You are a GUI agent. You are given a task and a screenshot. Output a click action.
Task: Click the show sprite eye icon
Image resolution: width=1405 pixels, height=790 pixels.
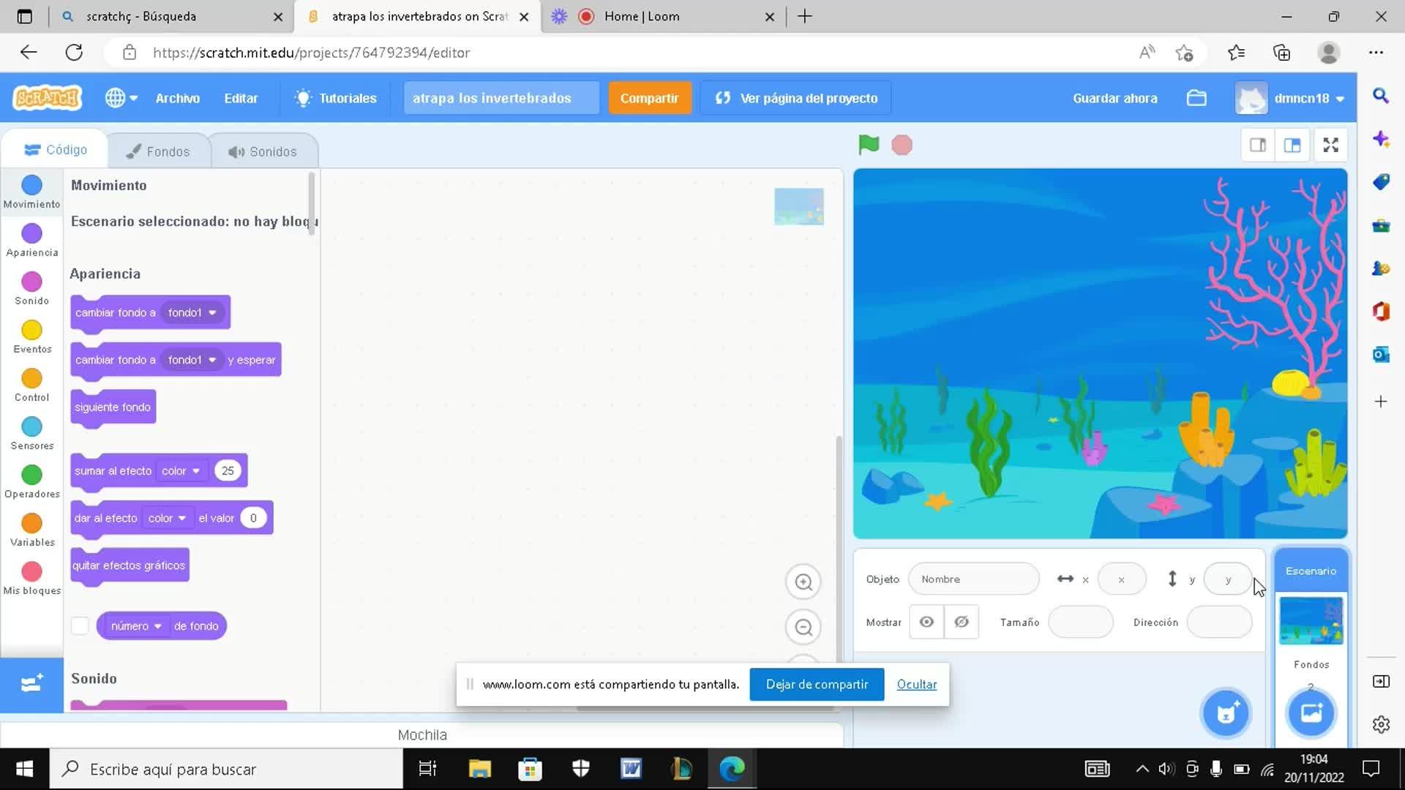click(926, 622)
